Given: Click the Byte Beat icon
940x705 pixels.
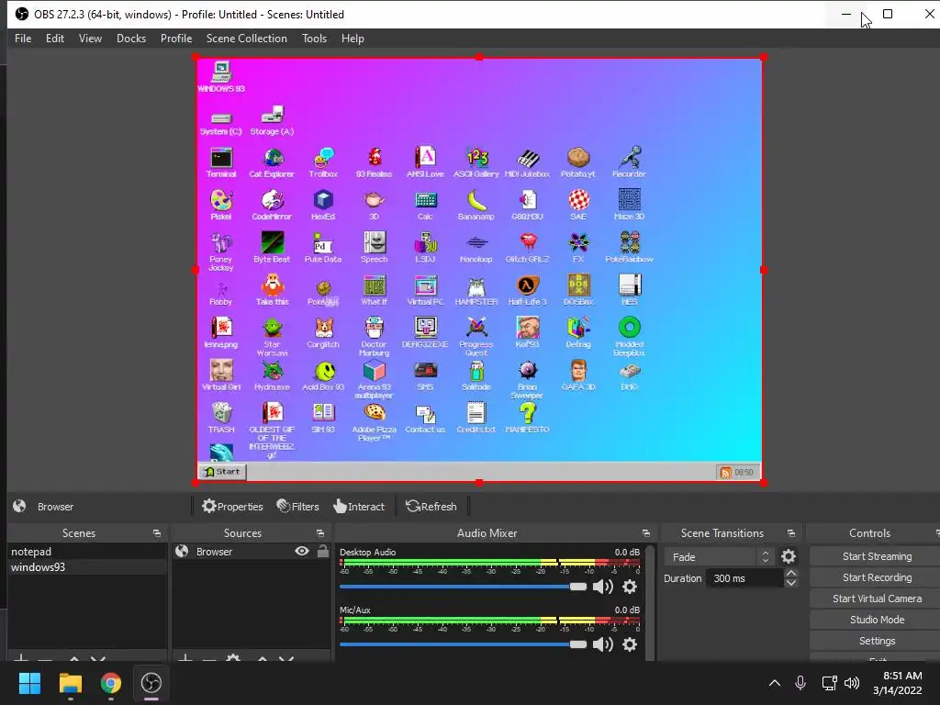Looking at the screenshot, I should pos(272,242).
